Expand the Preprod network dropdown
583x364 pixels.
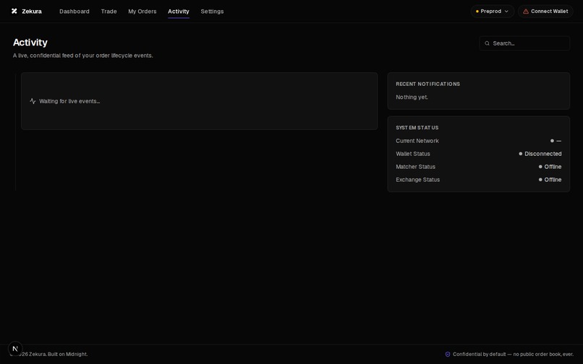pos(493,12)
